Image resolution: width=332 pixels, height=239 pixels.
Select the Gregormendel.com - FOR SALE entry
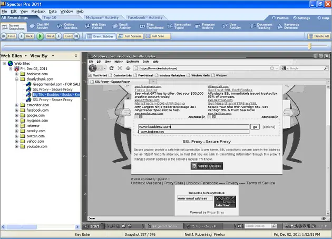56,84
